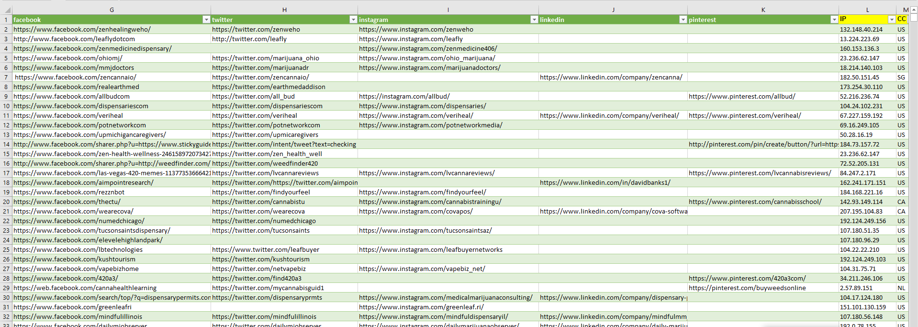Select the instagram.com/dispensaries/ cell
Viewport: 918px width, 327px height.
448,106
